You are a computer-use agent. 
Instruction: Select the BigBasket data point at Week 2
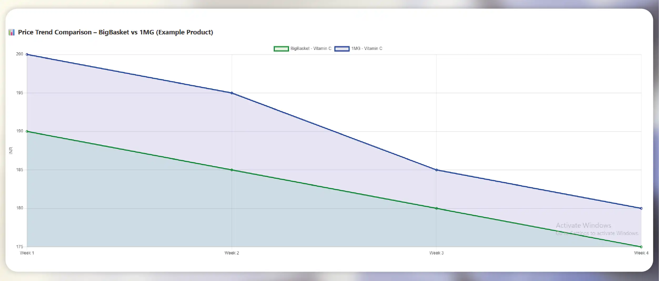pos(232,170)
